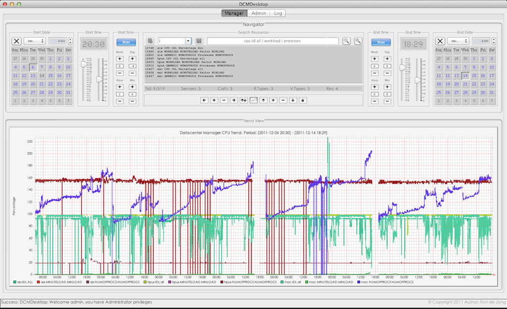Click the lock icon in navigation toolbar
507x309 pixels.
[302, 100]
